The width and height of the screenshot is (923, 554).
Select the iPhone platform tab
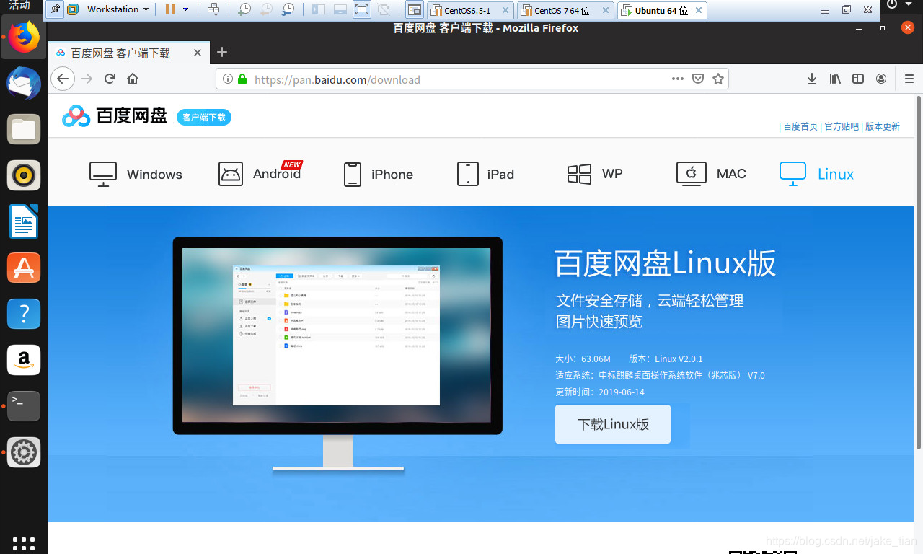tap(379, 174)
